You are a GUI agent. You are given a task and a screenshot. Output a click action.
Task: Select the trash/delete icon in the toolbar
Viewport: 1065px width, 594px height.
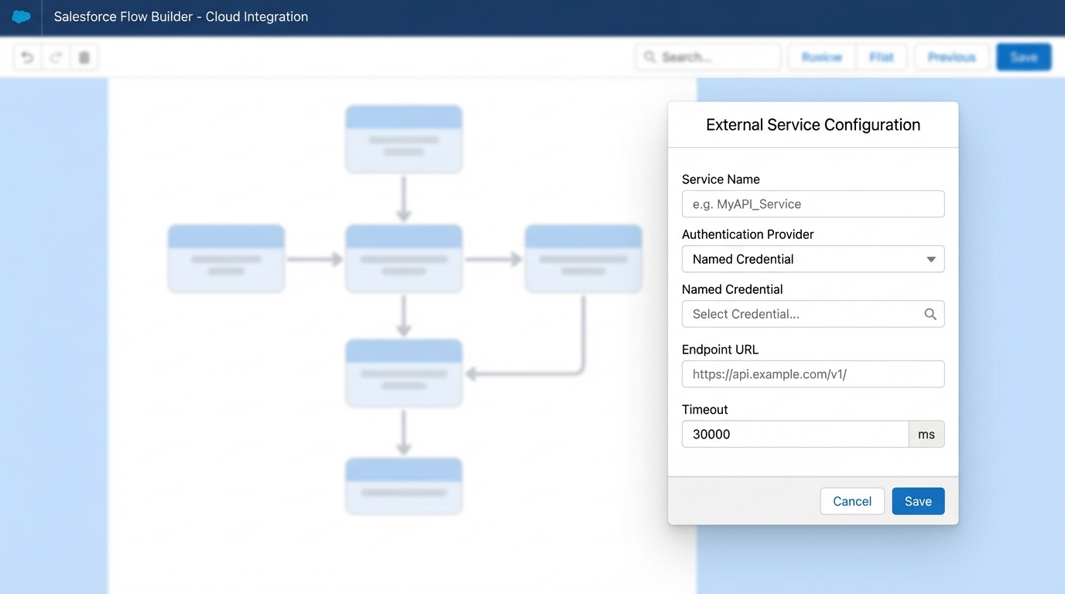coord(84,56)
